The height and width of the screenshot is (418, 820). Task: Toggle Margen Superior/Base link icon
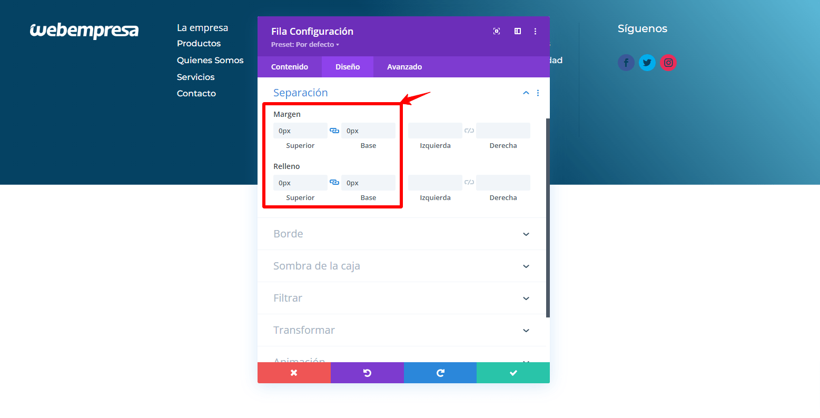pyautogui.click(x=334, y=131)
